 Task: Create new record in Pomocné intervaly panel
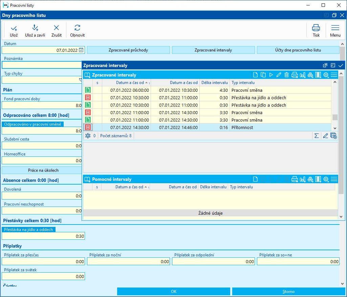tap(256, 179)
